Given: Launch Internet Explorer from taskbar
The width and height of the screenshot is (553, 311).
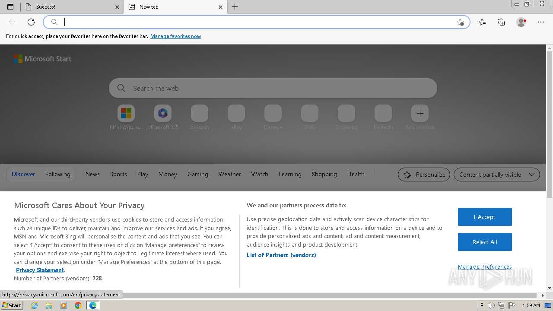Looking at the screenshot, I should pos(35,305).
